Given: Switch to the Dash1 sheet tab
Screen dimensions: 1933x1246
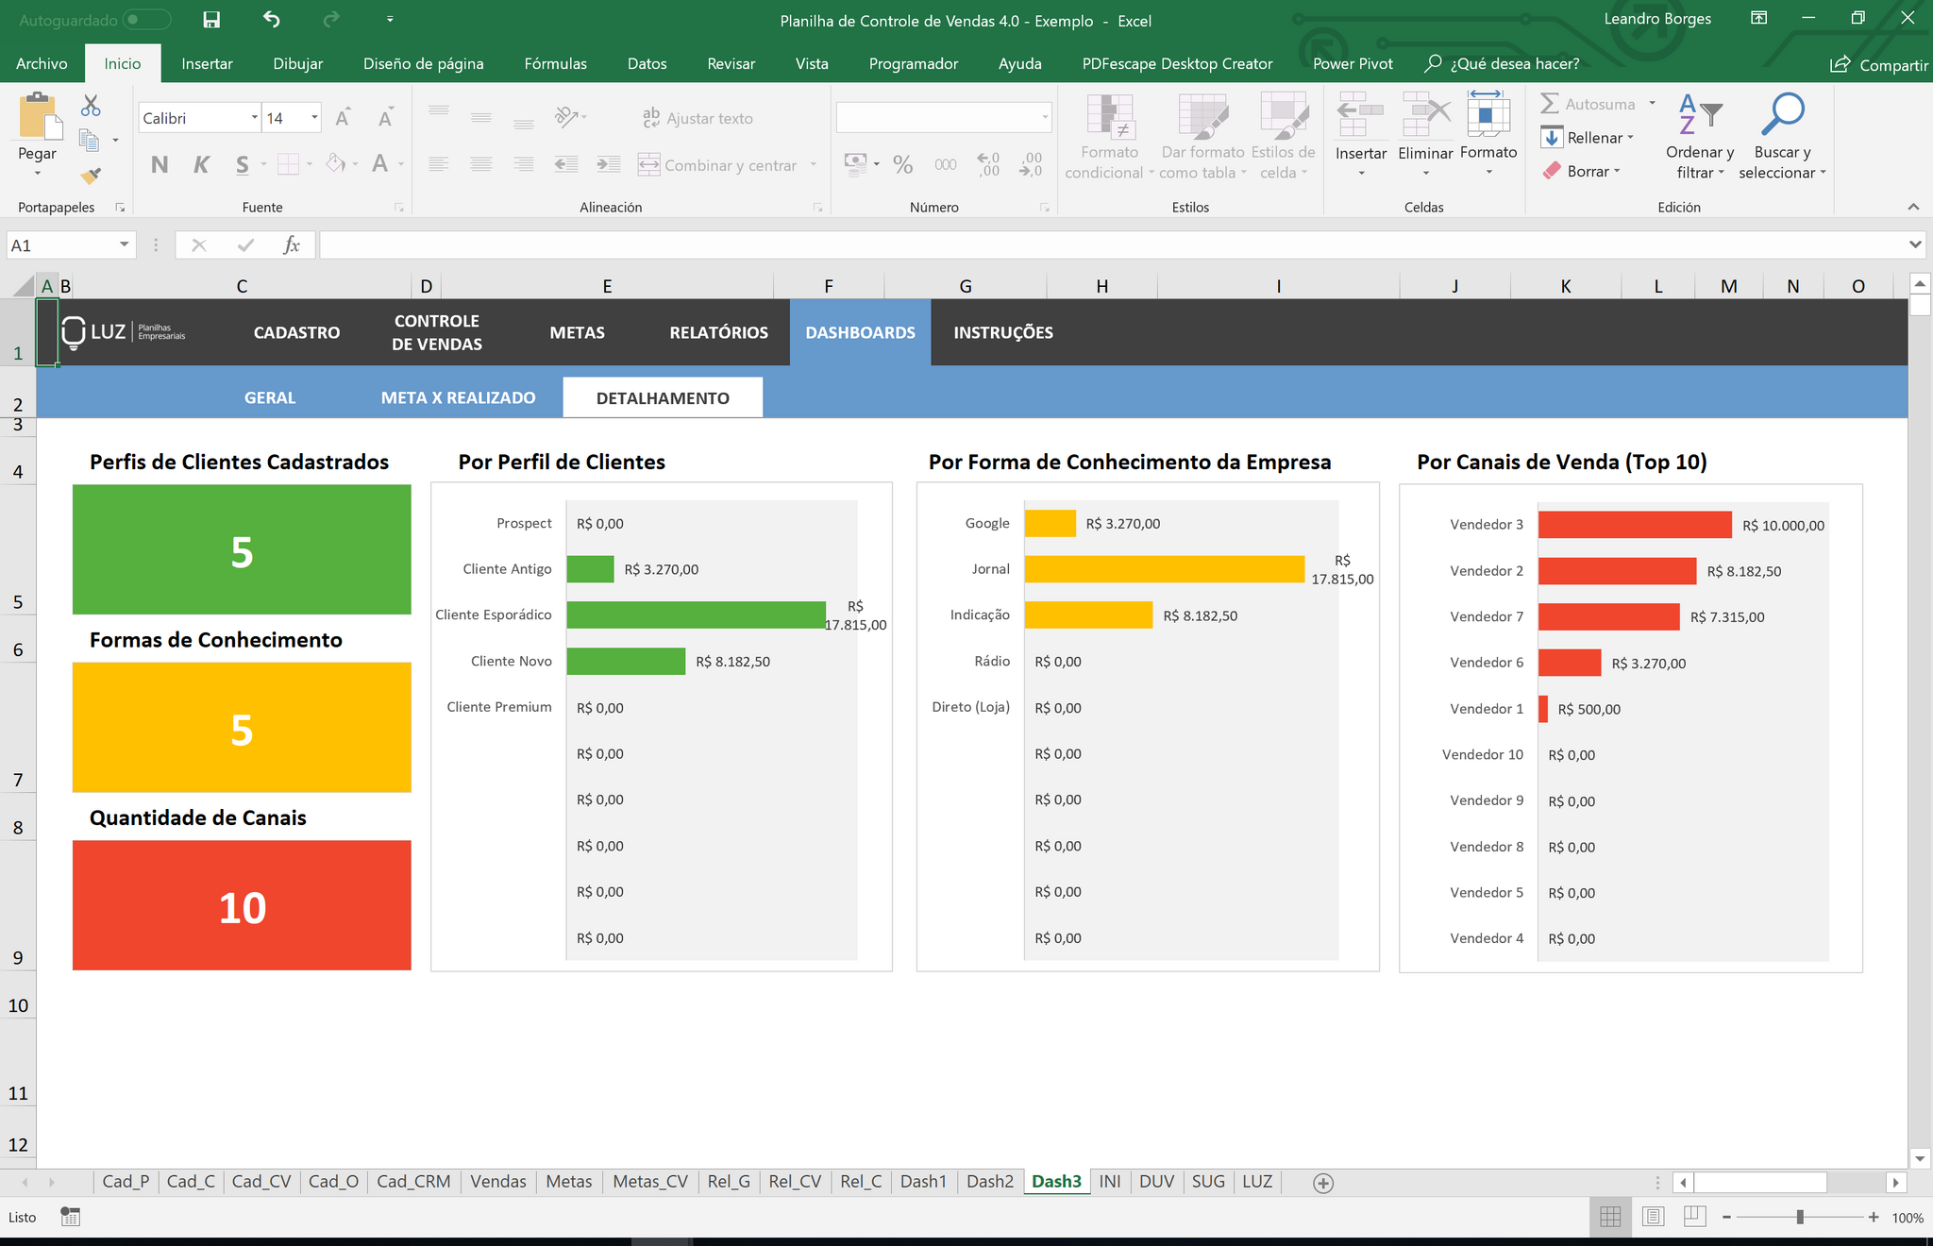Looking at the screenshot, I should [923, 1182].
